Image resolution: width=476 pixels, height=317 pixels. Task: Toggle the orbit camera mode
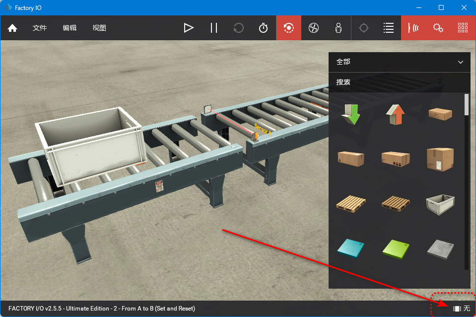pyautogui.click(x=289, y=28)
